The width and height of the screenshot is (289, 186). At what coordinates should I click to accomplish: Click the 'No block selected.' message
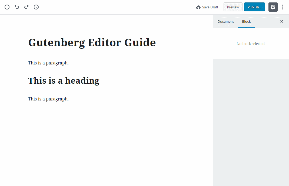[251, 44]
